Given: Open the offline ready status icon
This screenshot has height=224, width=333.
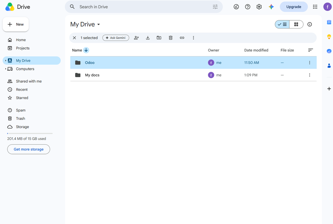Looking at the screenshot, I should pos(236,7).
